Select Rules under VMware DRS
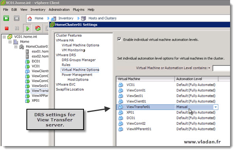 [x=66, y=65]
